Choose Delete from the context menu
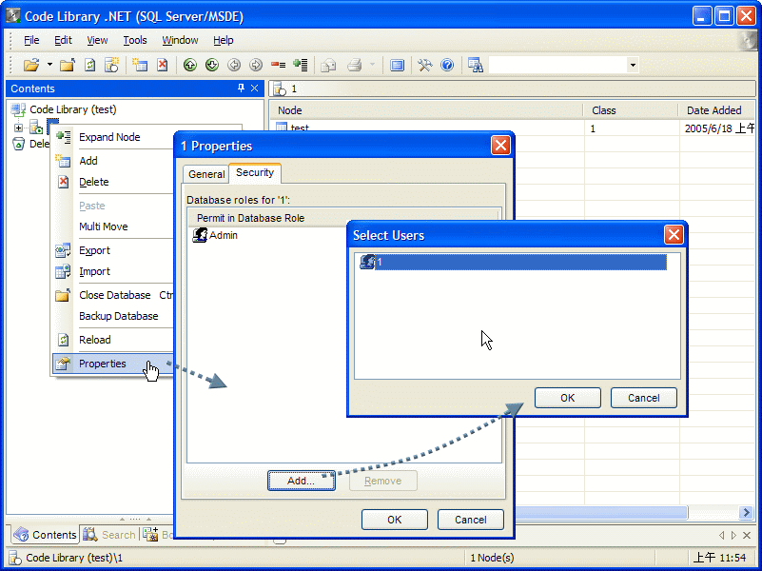The image size is (762, 571). [x=113, y=182]
